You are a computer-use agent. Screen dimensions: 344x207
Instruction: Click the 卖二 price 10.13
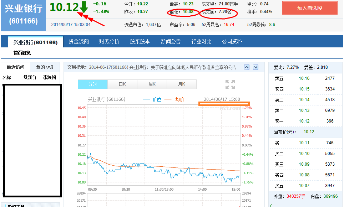(304, 110)
